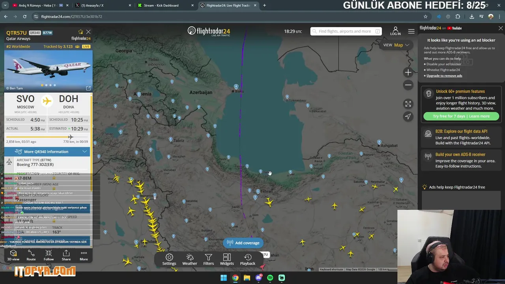Click the Keyboard shortcuts map link
The width and height of the screenshot is (505, 284).
[331, 269]
